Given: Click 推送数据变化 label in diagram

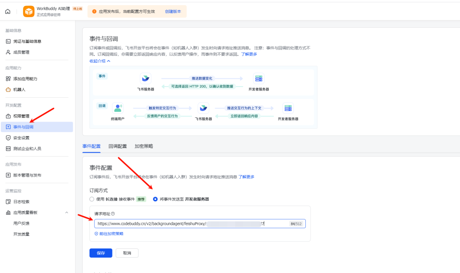Looking at the screenshot, I should (202, 78).
